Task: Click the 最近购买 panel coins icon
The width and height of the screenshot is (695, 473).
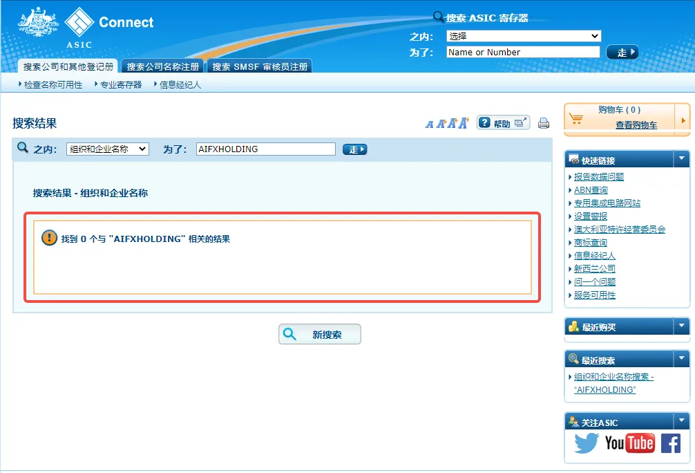Action: tap(573, 326)
